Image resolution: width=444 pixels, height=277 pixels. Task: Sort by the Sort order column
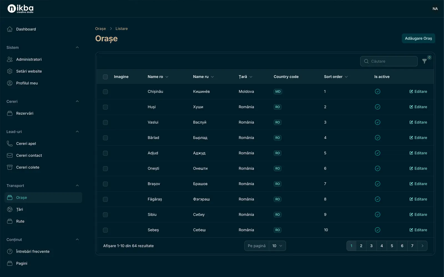click(336, 77)
